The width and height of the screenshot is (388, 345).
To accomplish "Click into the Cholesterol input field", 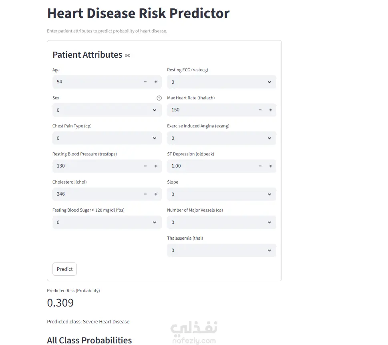I will click(96, 194).
